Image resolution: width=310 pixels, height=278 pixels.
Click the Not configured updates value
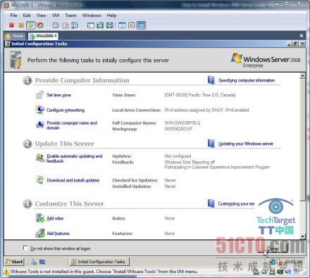click(x=178, y=156)
